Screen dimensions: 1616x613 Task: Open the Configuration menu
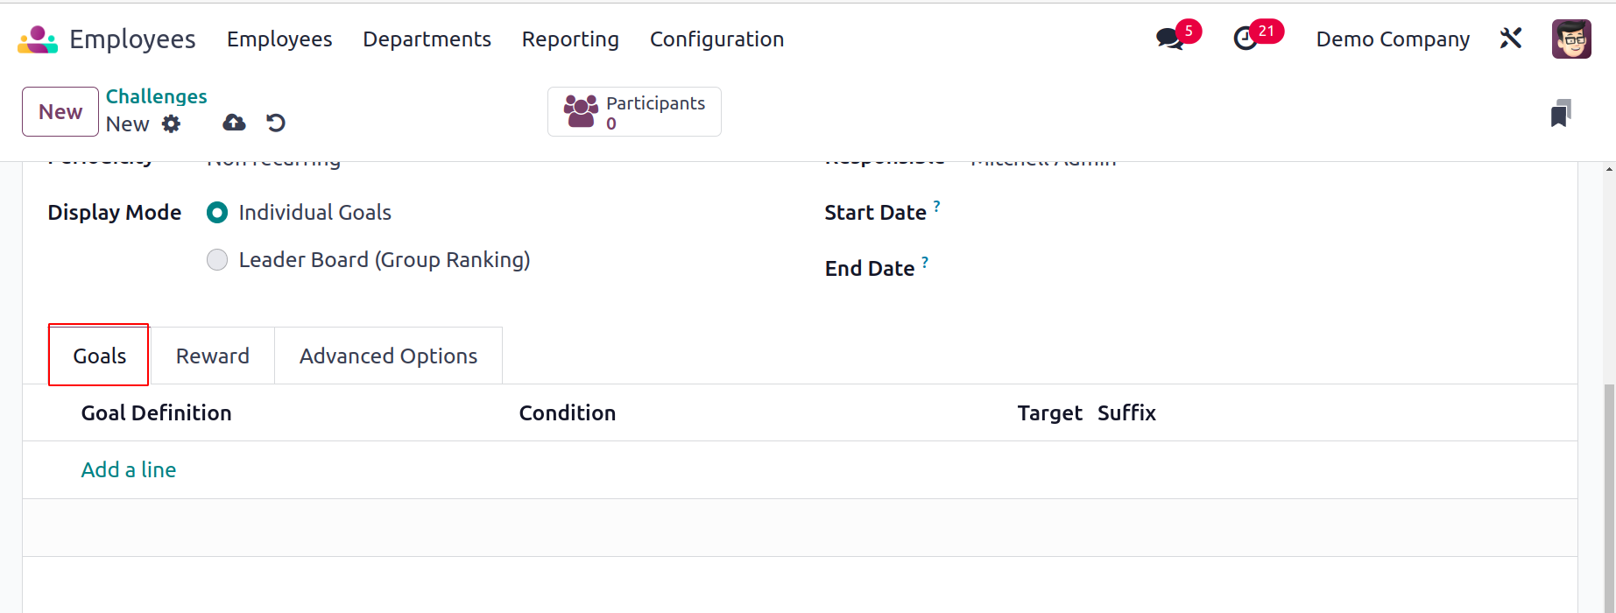click(716, 39)
